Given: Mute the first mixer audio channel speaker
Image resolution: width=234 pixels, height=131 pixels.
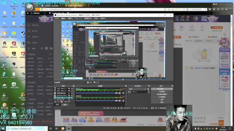Looking at the screenshot, I should coord(120,93).
